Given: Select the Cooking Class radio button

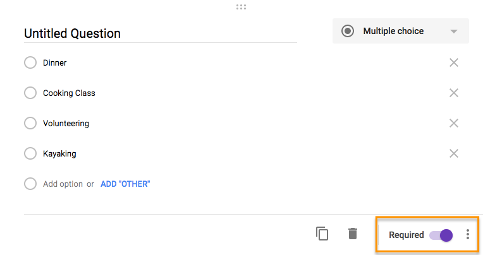Looking at the screenshot, I should (30, 93).
